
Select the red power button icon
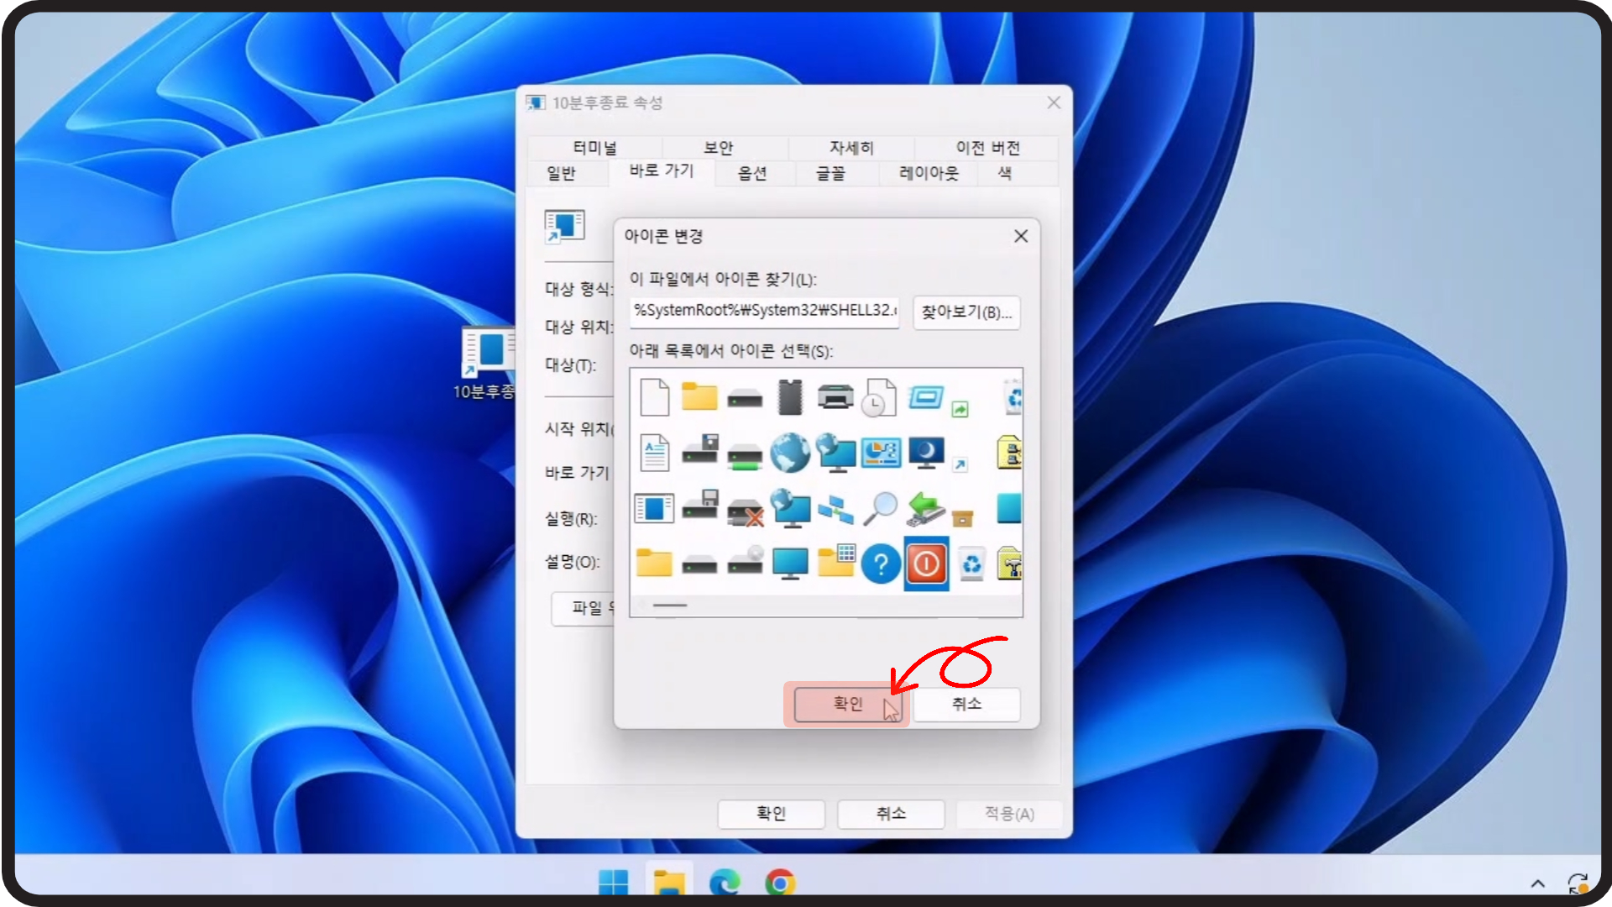(926, 564)
